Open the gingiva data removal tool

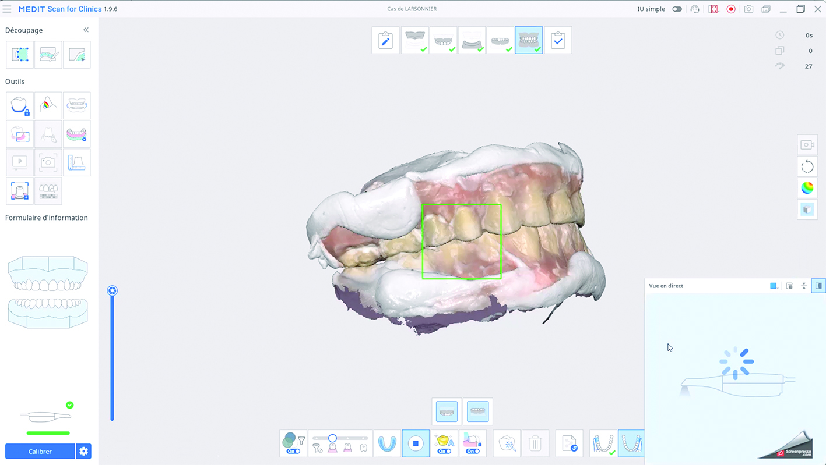click(x=76, y=134)
